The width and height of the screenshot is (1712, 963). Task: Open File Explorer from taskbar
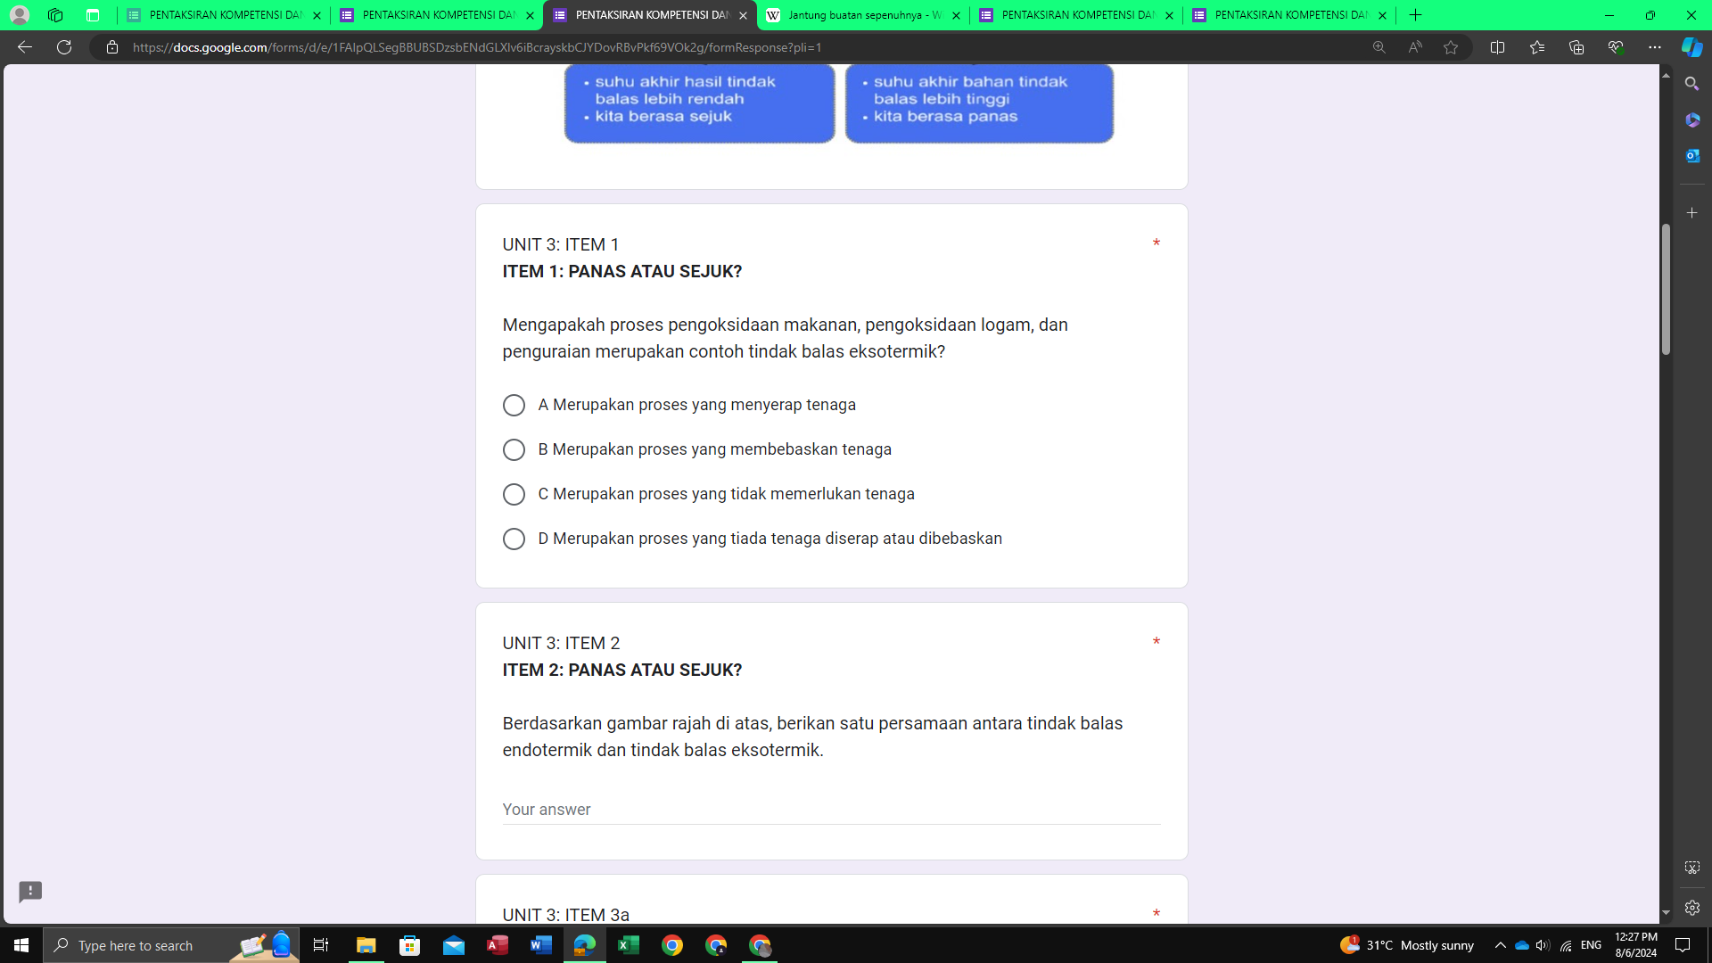pyautogui.click(x=366, y=945)
